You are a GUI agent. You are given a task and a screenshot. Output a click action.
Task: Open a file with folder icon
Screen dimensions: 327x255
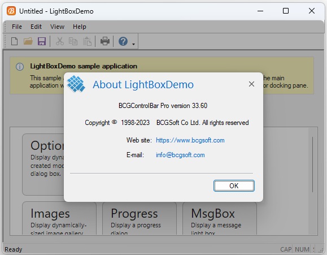click(28, 41)
